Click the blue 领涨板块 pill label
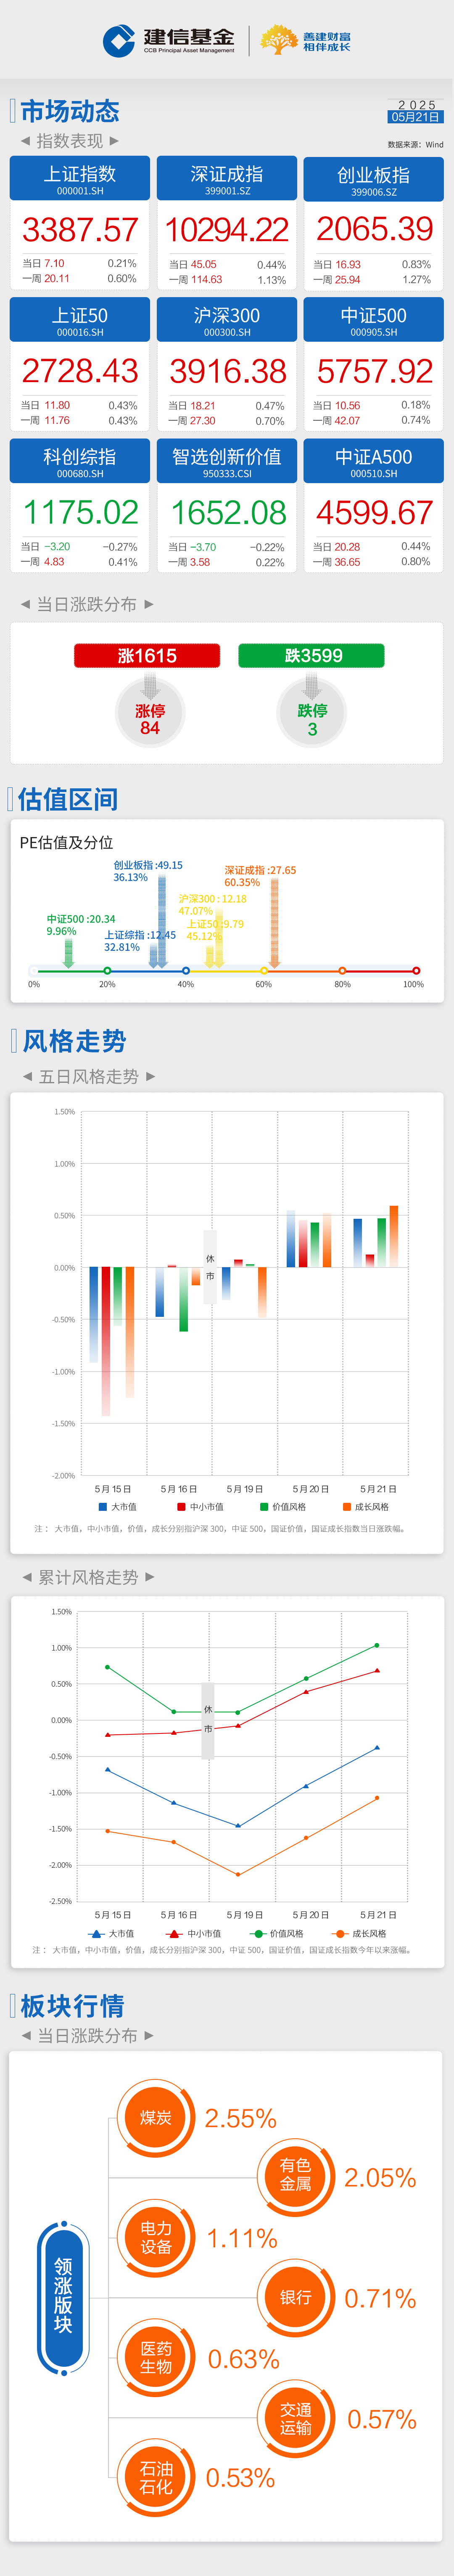This screenshot has height=2576, width=454. pos(63,2298)
